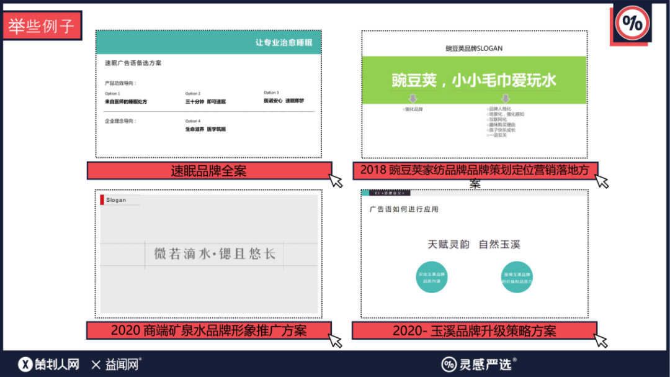Click the large percent badge in the slide corner
Screen dimensions: 670x377
point(632,23)
